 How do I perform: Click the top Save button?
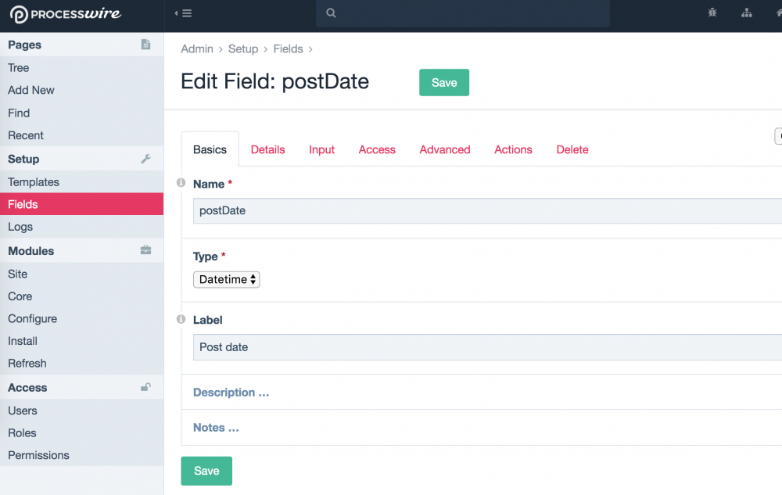pos(443,83)
